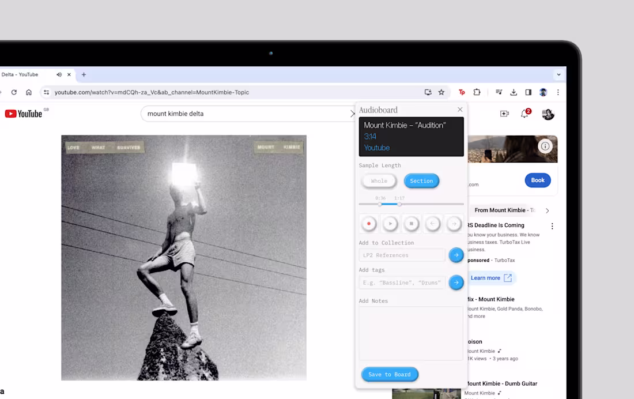
Task: Click the sample length slider track
Action: [x=411, y=204]
